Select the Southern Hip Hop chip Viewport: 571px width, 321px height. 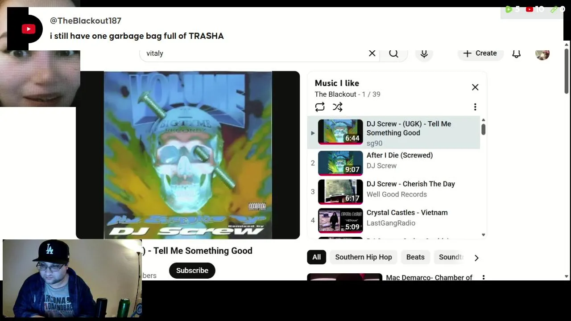pos(364,257)
